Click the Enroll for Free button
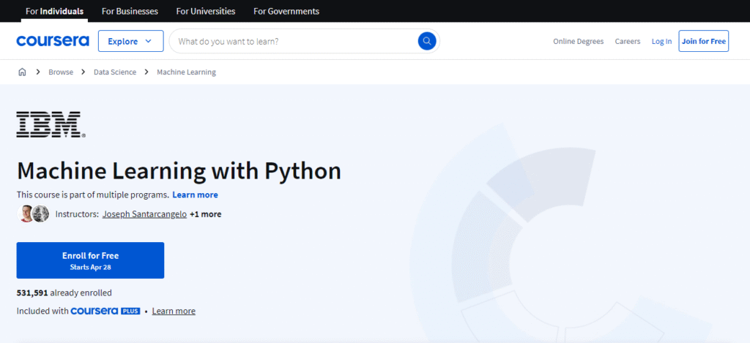750x343 pixels. [90, 260]
